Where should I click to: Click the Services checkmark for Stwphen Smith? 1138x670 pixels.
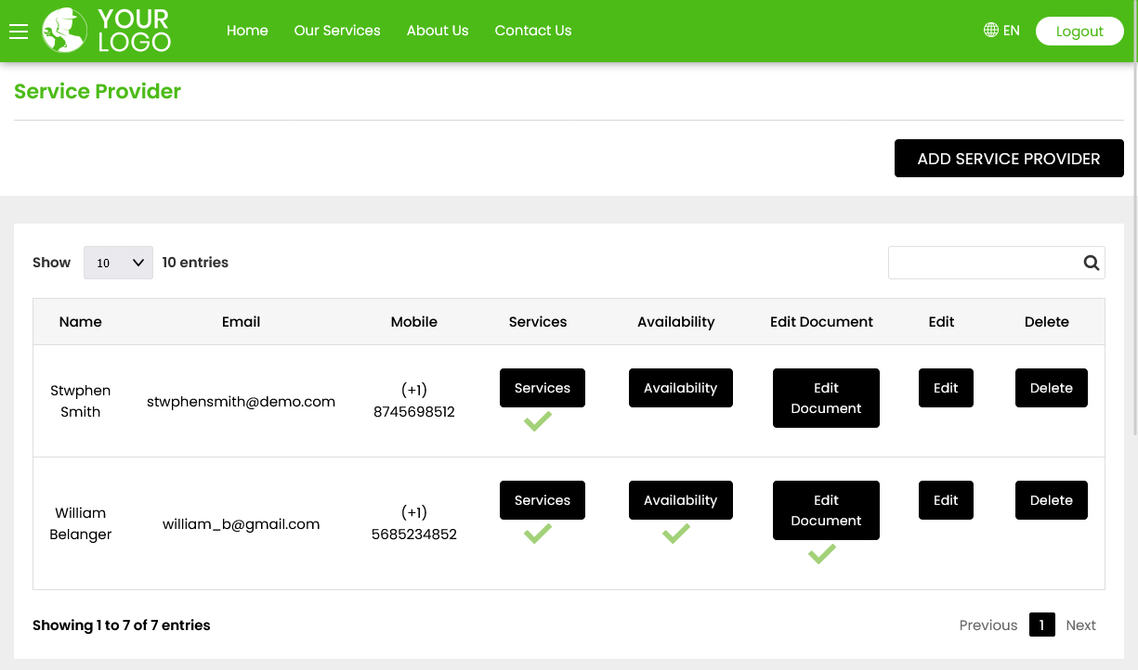pos(537,421)
